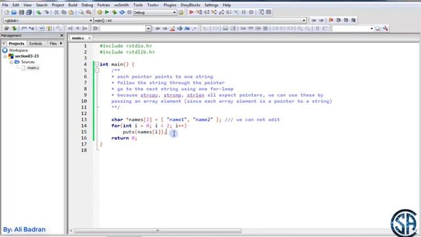
Task: Click the Redo toolbar icon
Action: tap(47, 13)
